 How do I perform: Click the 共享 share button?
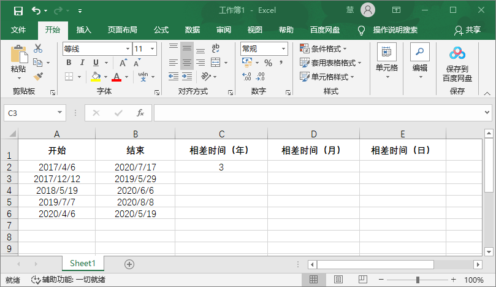(x=467, y=29)
